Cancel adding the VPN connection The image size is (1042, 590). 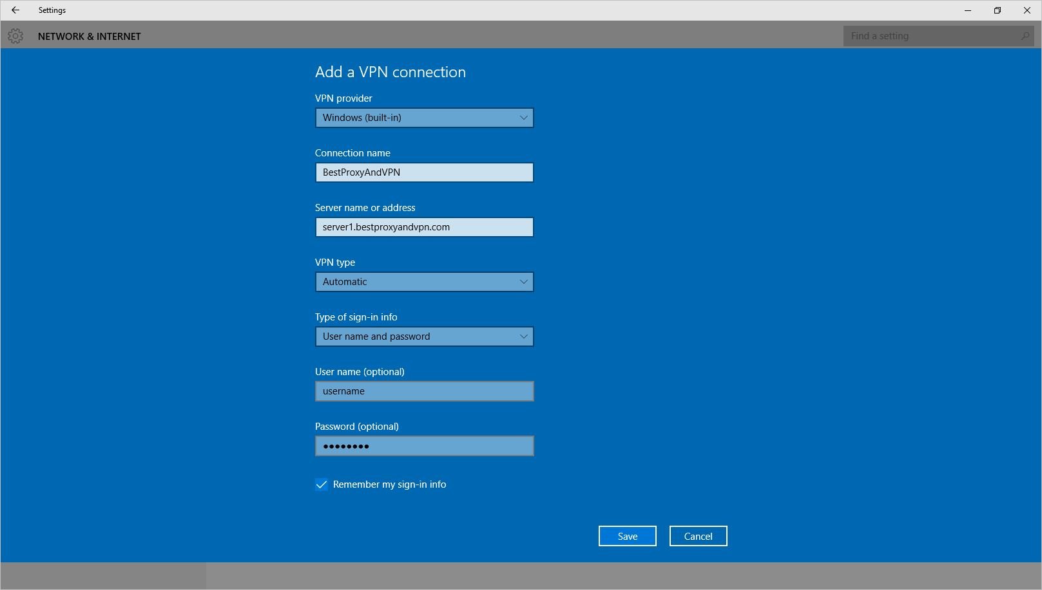coord(698,535)
